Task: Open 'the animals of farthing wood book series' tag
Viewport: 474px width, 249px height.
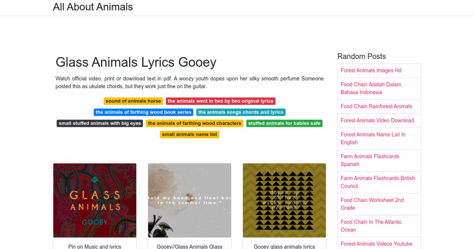Action: (x=143, y=112)
